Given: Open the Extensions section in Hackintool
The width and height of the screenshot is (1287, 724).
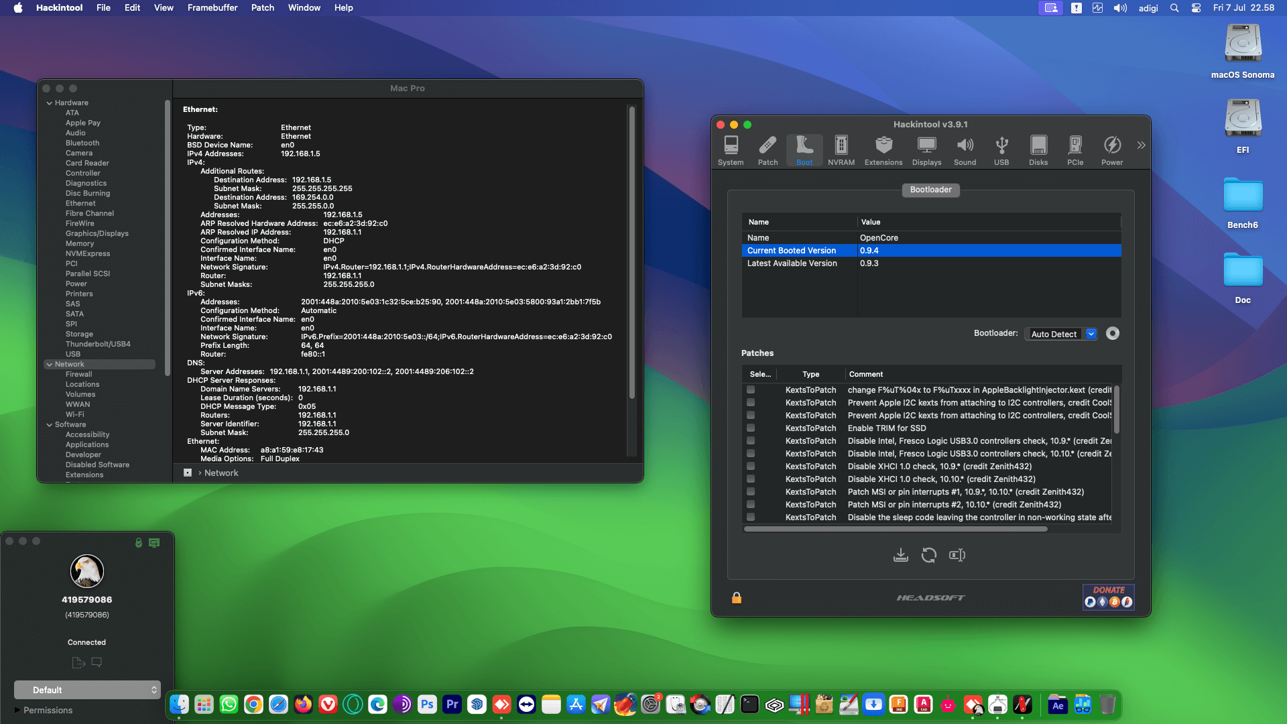Looking at the screenshot, I should (883, 151).
